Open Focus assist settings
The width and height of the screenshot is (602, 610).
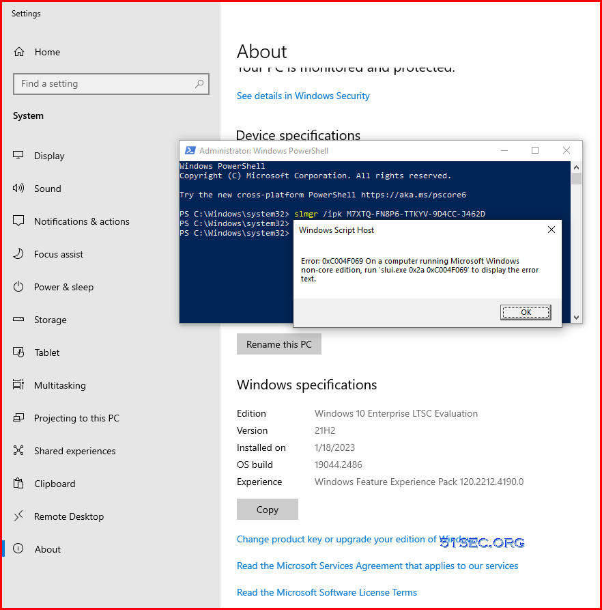[x=59, y=254]
